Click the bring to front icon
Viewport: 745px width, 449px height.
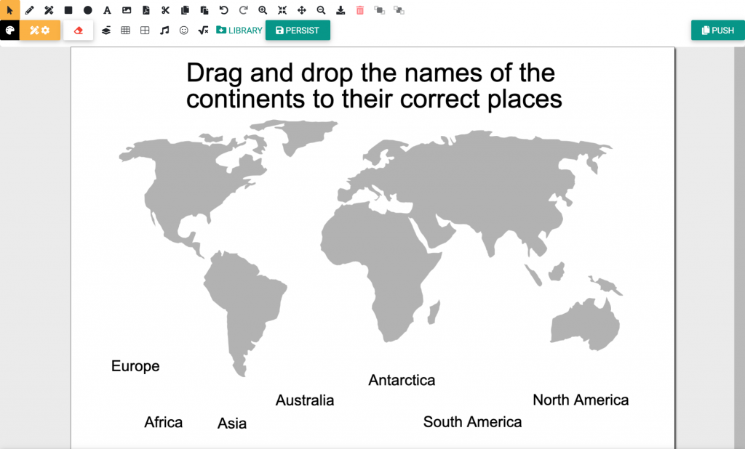(380, 10)
